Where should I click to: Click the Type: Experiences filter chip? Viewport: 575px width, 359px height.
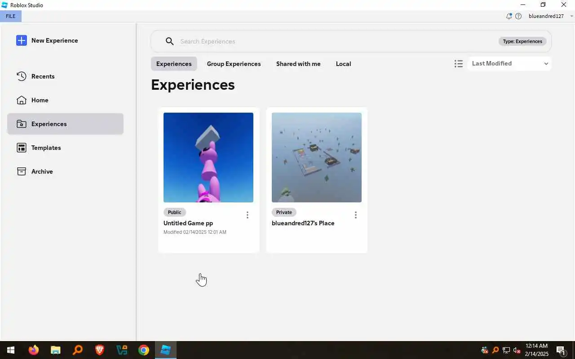pos(522,41)
